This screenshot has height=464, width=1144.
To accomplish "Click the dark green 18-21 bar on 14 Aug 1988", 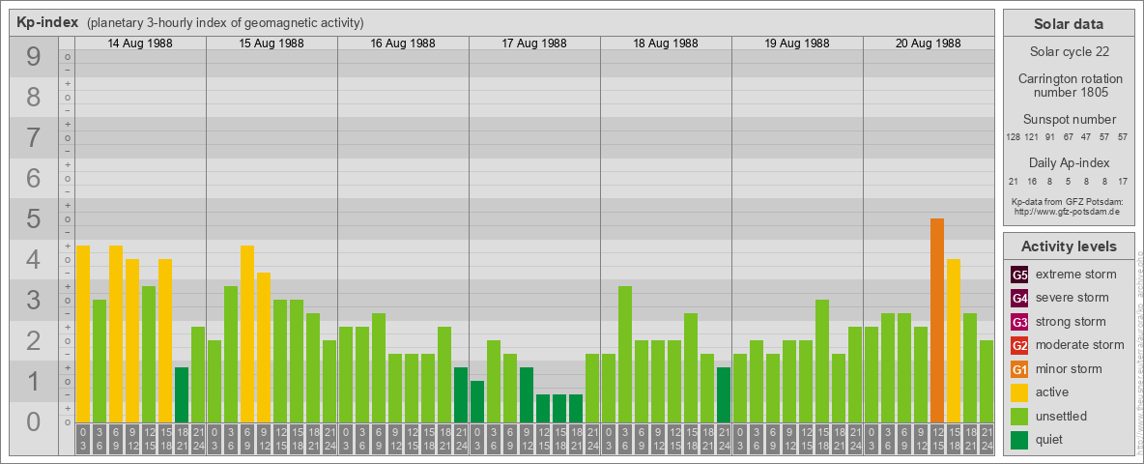I will (182, 394).
